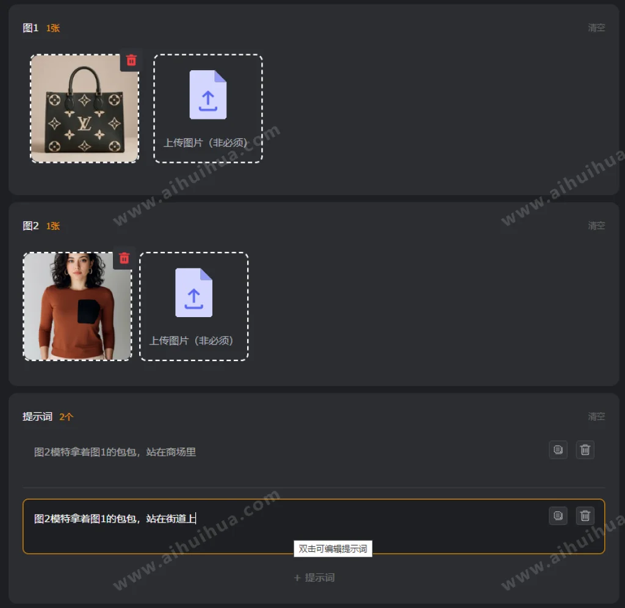Click the upload file icon in 图1
The height and width of the screenshot is (608, 625).
point(208,95)
